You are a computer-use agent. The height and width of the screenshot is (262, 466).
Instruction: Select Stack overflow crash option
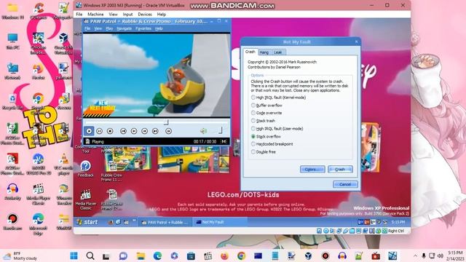(266, 136)
